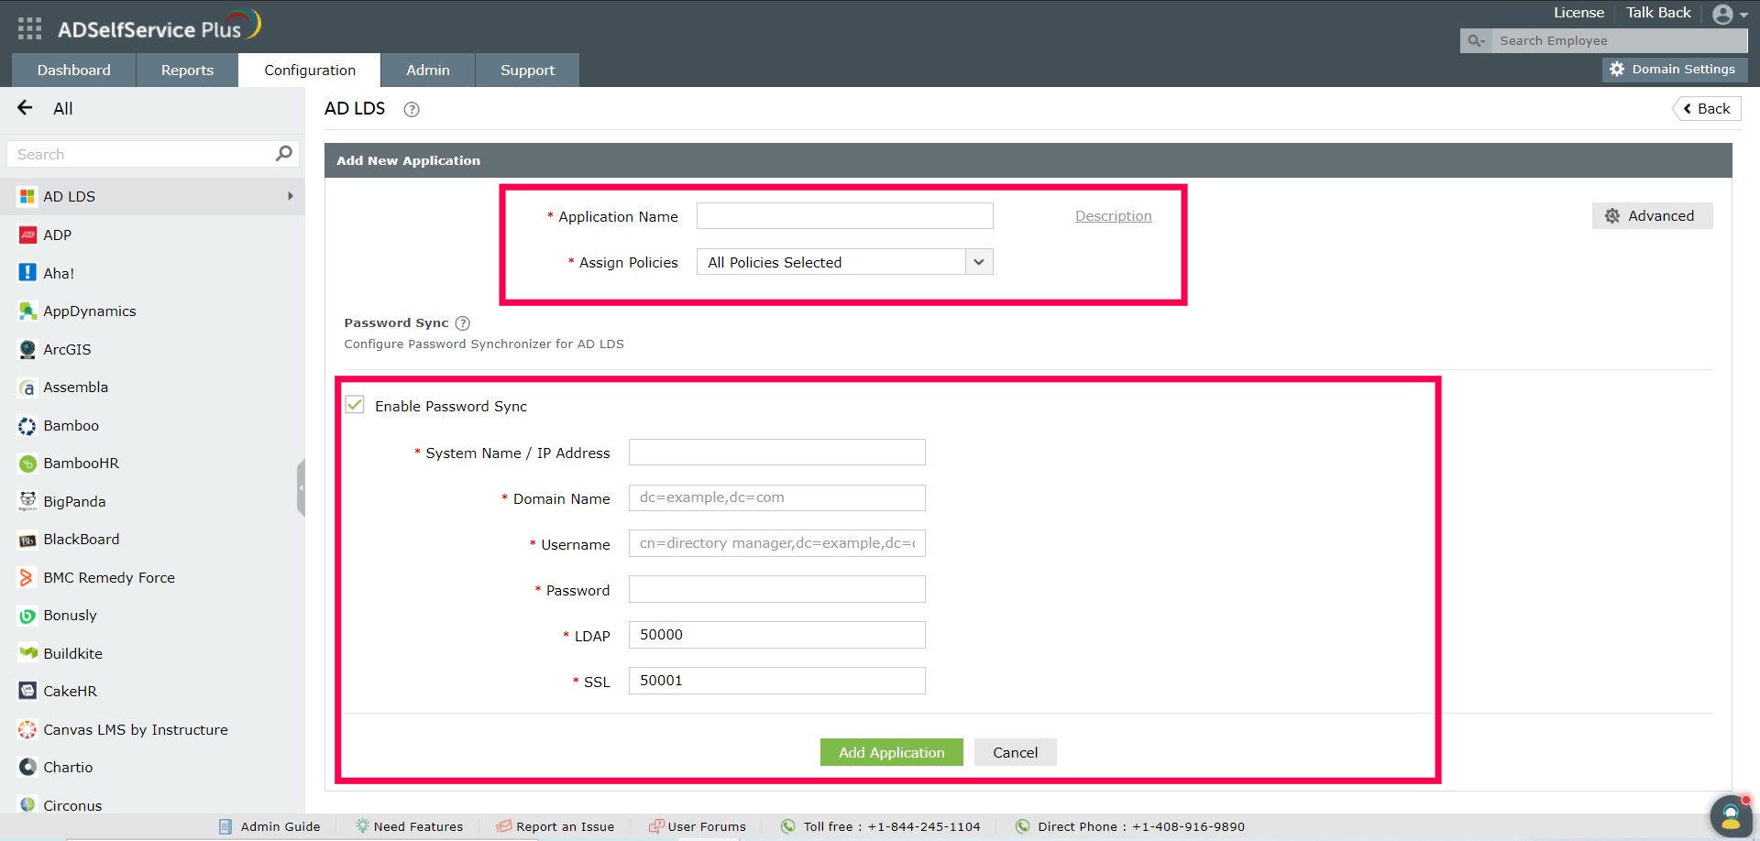
Task: Click the Assembla app icon
Action: 27,388
